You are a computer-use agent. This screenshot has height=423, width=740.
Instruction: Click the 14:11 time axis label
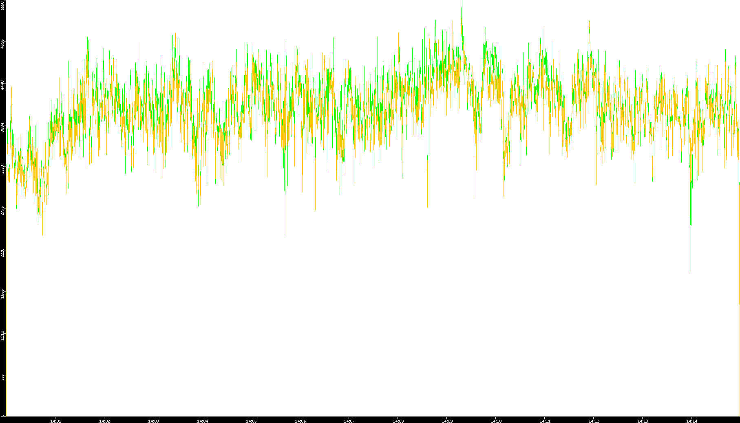coord(545,421)
